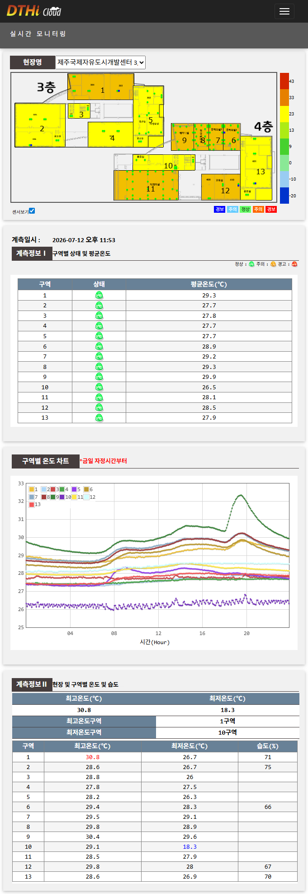Click zone 2 status icon in table

pyautogui.click(x=99, y=306)
